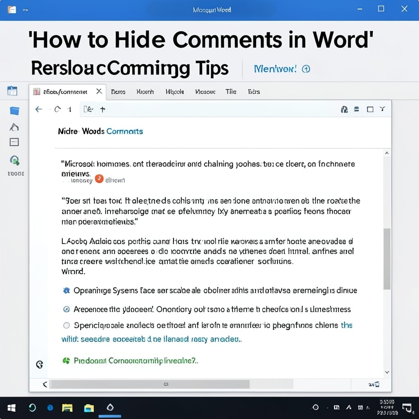Click the circled plus icon beside 'Menlvox!'
This screenshot has height=419, width=419.
pos(306,69)
